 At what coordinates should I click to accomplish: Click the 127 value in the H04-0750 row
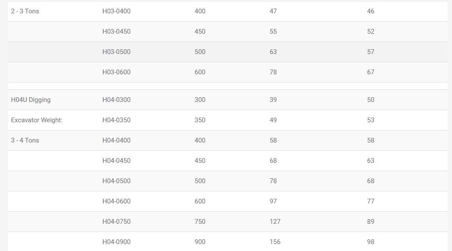click(275, 222)
